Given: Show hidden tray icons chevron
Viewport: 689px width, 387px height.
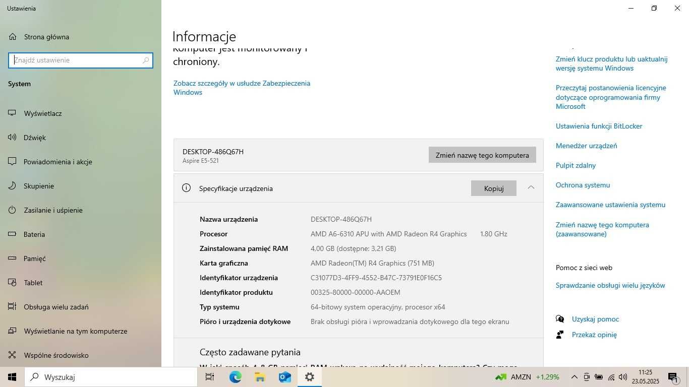Looking at the screenshot, I should coord(575,377).
